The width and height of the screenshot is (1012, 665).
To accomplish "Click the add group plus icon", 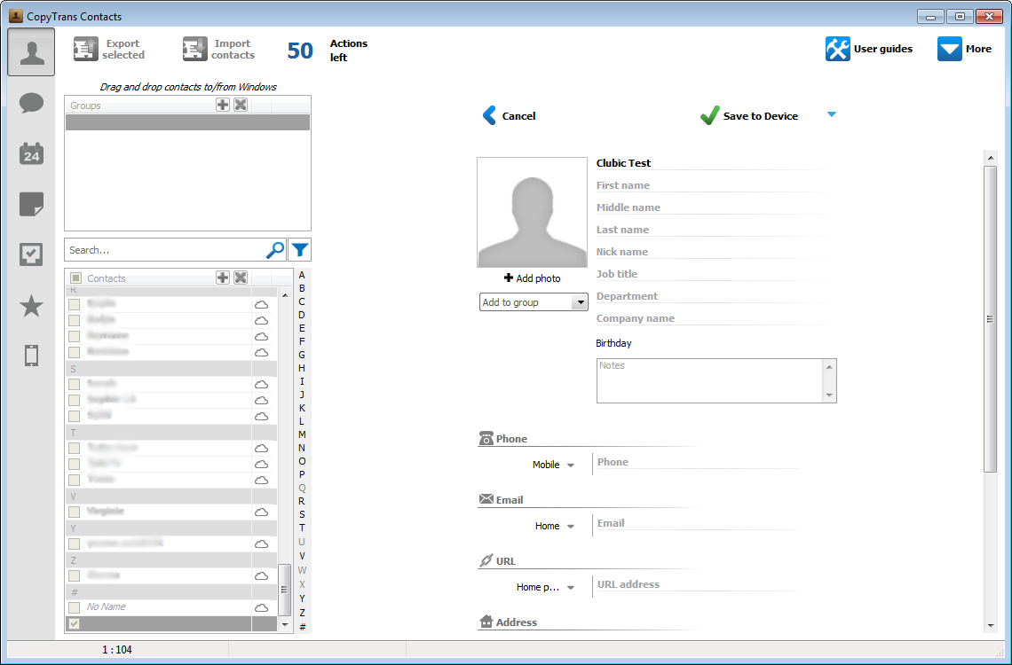I will 223,104.
